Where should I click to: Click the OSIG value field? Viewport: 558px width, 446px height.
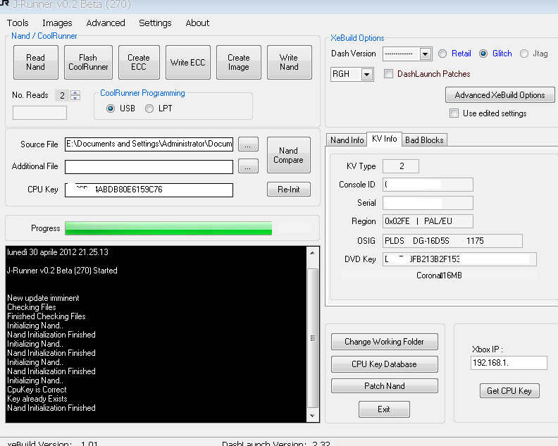point(452,241)
